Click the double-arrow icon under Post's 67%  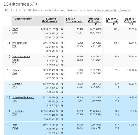117,128
